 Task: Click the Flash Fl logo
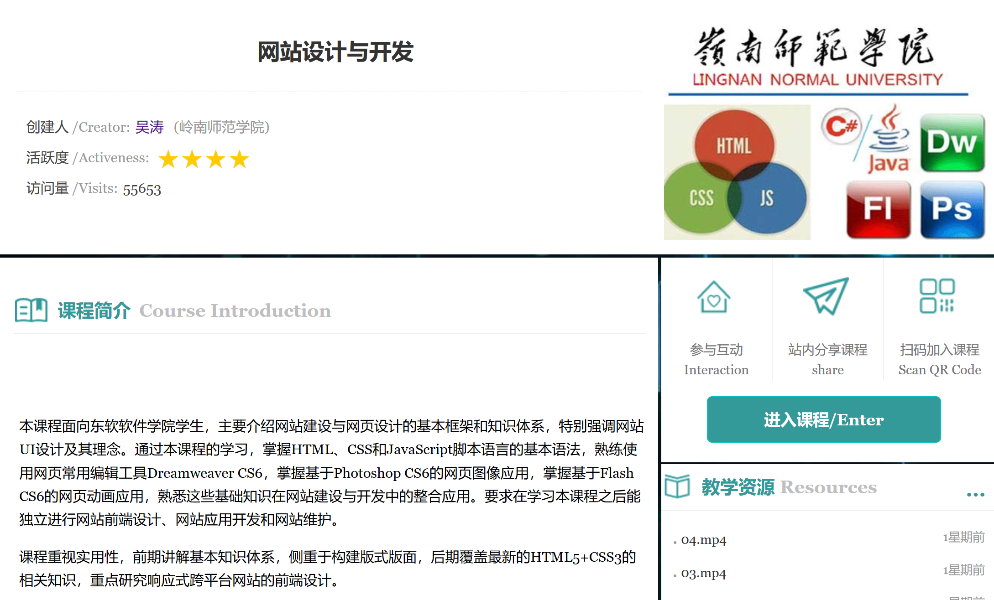(x=878, y=209)
